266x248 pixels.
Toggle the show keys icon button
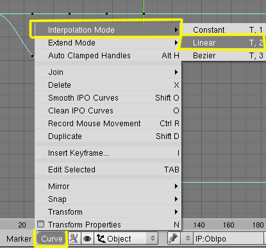pos(74,238)
